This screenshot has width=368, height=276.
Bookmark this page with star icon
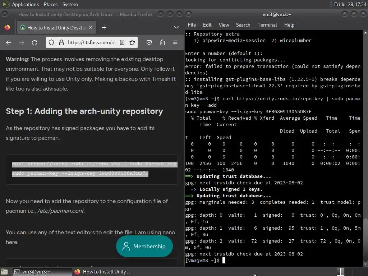132,42
